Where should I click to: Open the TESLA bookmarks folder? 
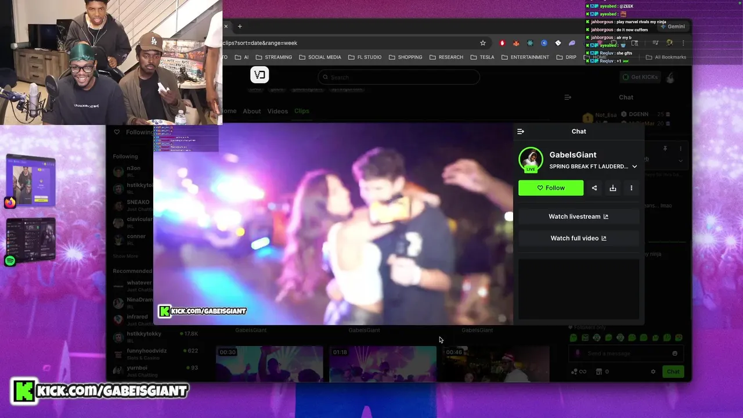click(x=482, y=57)
